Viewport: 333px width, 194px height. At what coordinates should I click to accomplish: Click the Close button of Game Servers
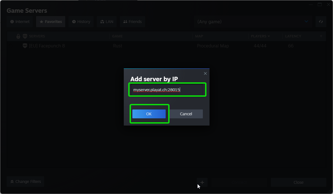tap(299, 182)
